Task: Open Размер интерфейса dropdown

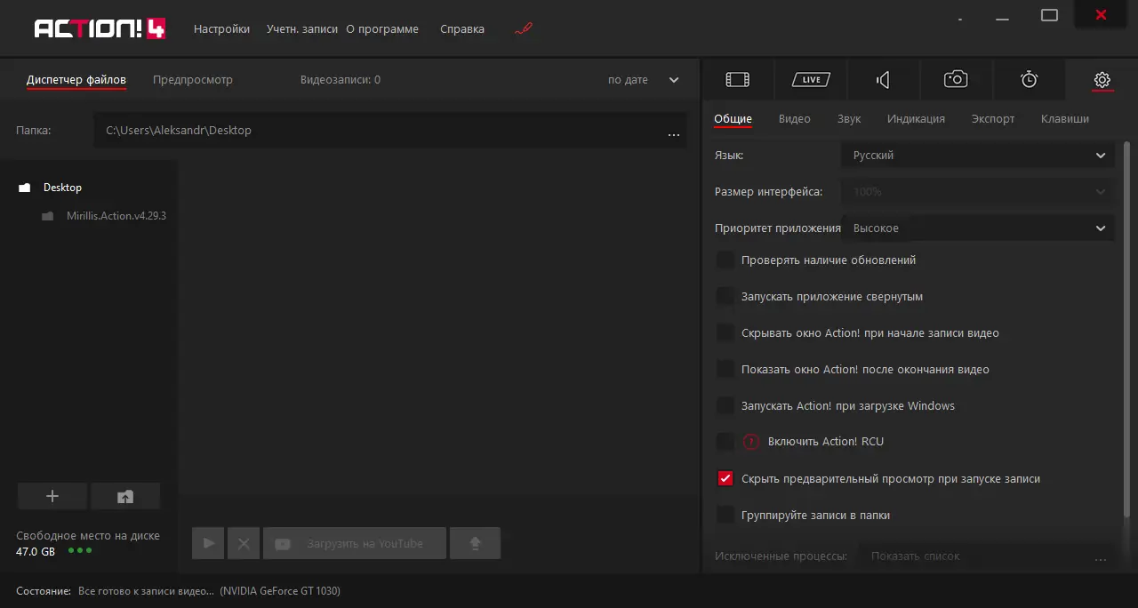Action: pyautogui.click(x=977, y=192)
